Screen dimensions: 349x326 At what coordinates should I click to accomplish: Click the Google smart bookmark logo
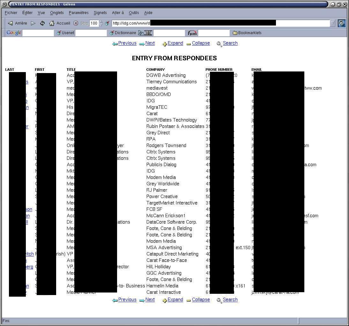pos(14,33)
